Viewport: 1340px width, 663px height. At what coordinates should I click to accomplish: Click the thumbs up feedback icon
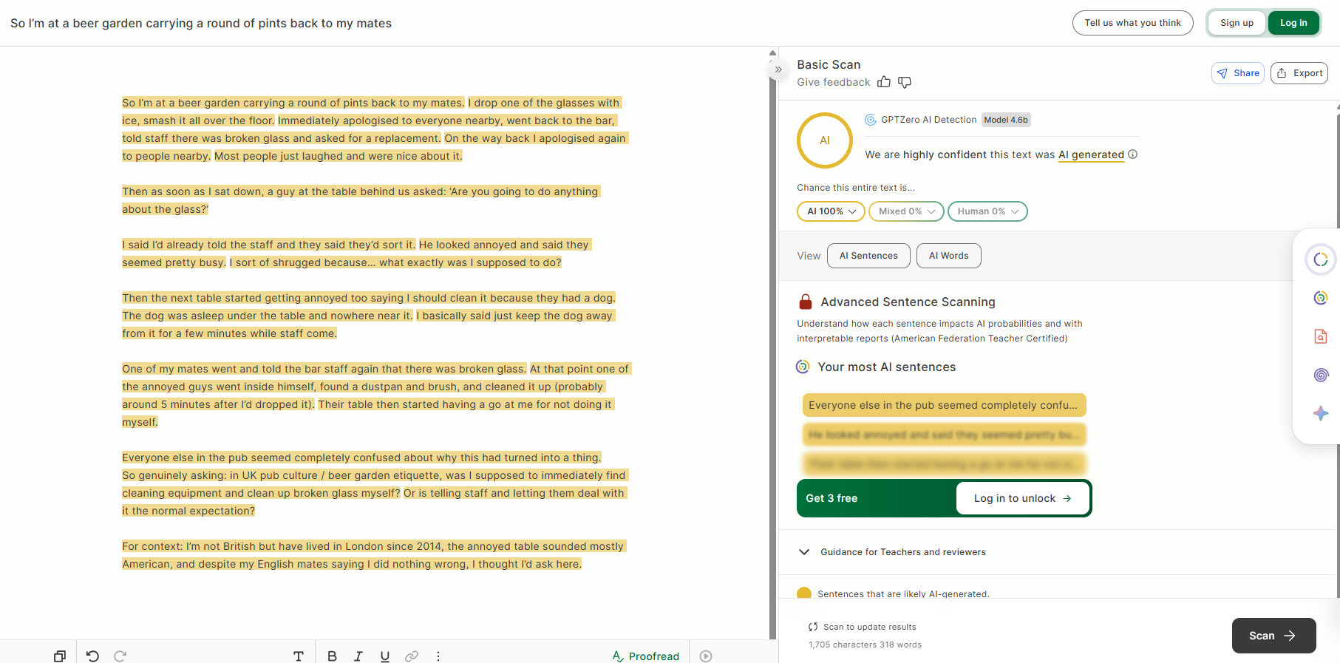[884, 82]
